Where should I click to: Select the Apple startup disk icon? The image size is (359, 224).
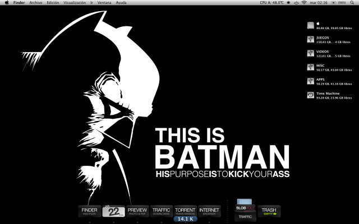tap(310, 25)
